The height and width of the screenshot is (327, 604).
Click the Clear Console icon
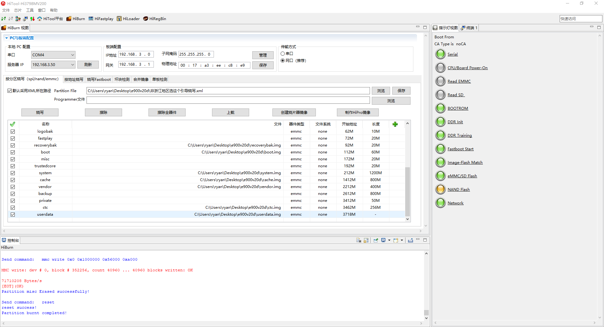[x=359, y=240]
